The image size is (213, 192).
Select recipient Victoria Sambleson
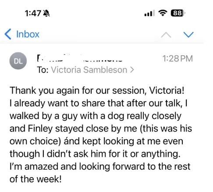pos(89,70)
